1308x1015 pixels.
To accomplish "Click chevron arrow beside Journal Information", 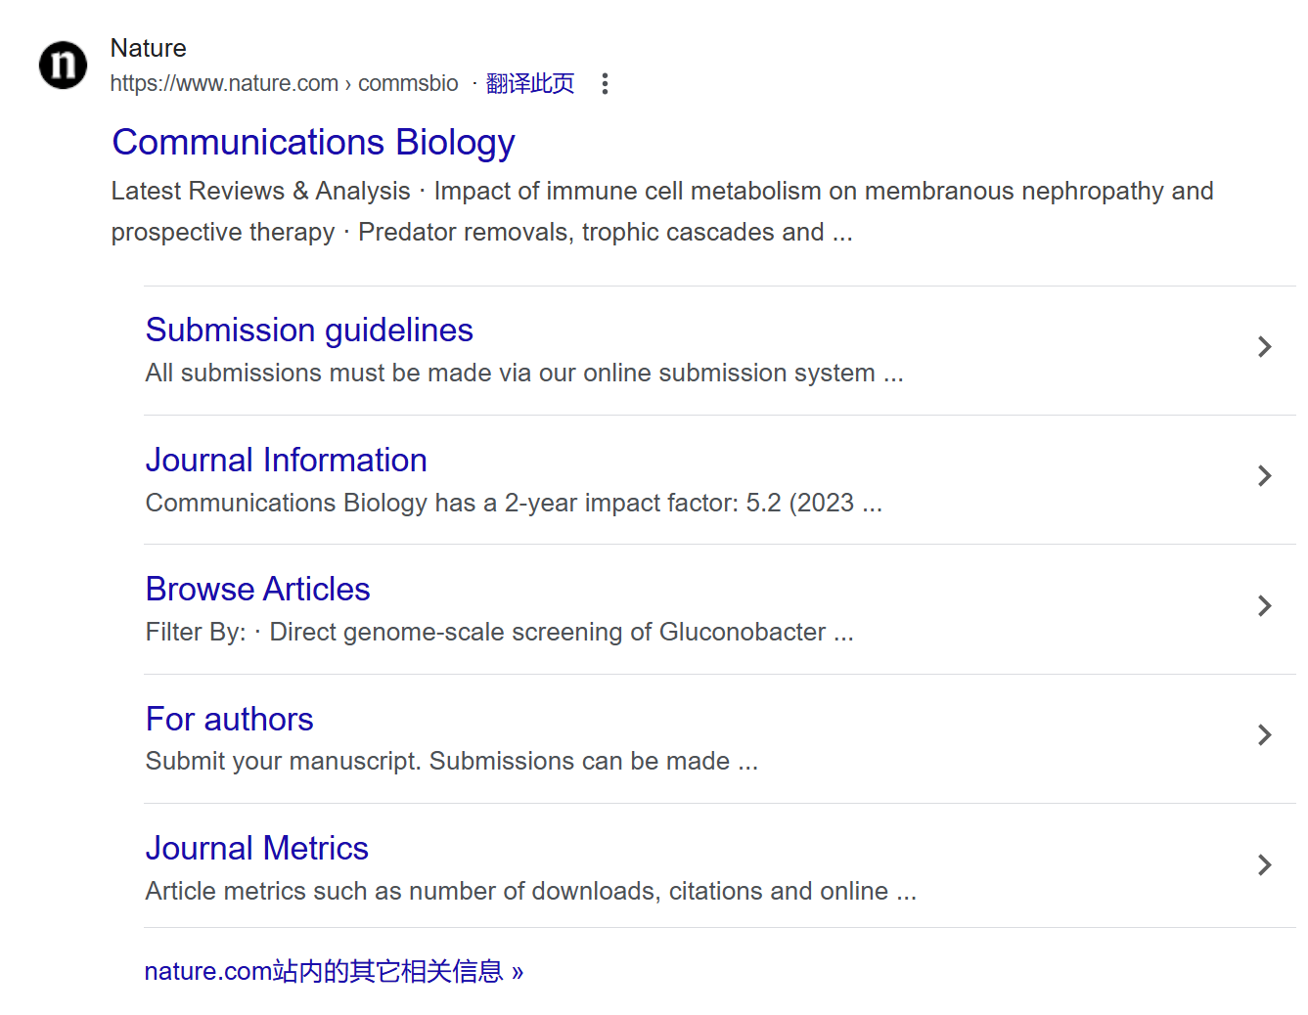I will click(x=1264, y=476).
